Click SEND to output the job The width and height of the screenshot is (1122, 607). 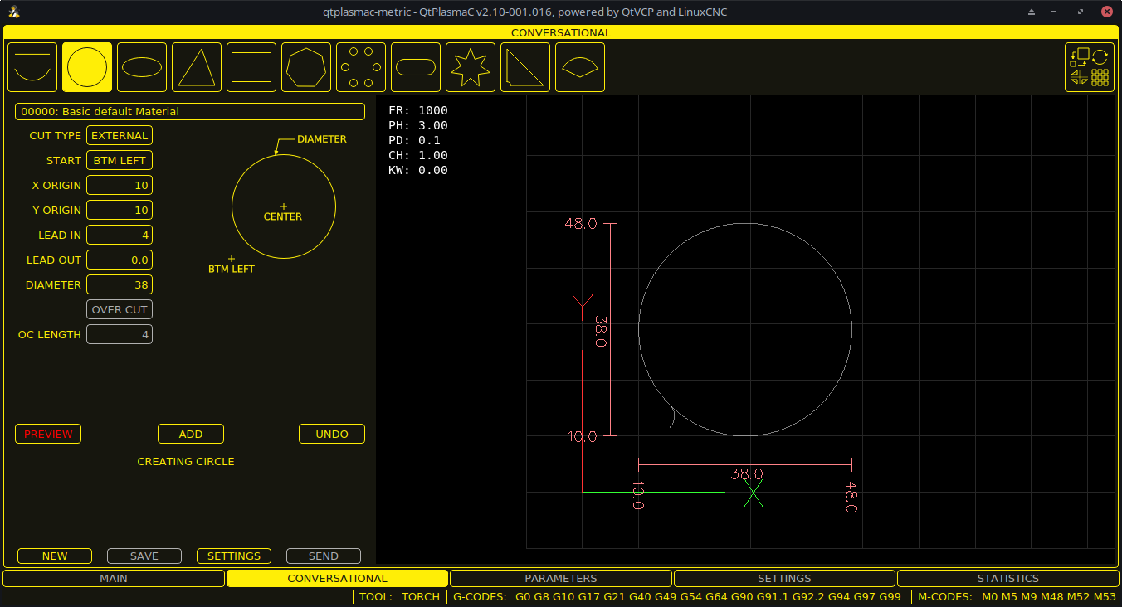[x=323, y=556]
